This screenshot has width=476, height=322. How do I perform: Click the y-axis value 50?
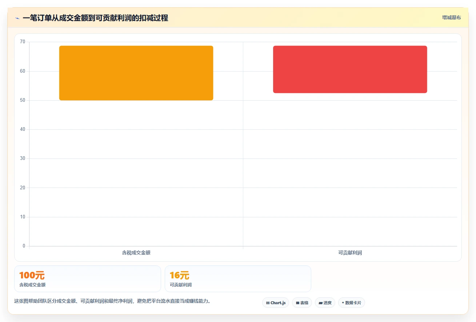click(23, 100)
